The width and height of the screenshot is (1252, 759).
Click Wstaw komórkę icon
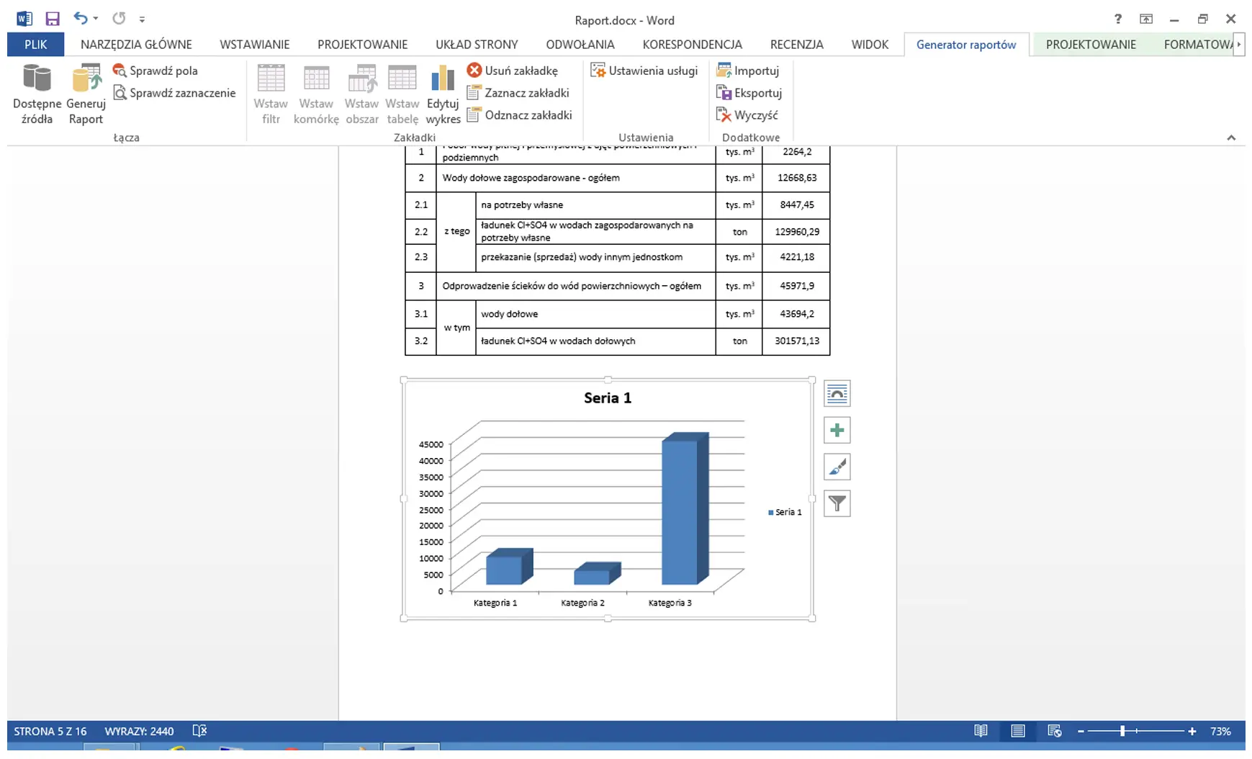point(316,94)
